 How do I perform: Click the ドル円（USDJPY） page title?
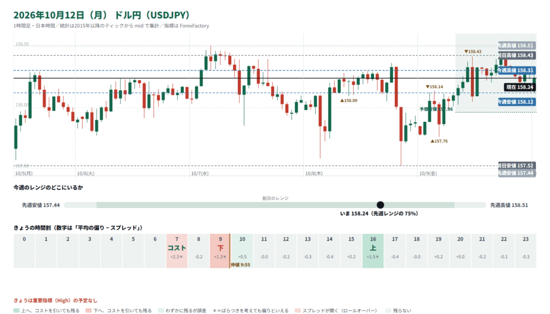[x=152, y=15]
